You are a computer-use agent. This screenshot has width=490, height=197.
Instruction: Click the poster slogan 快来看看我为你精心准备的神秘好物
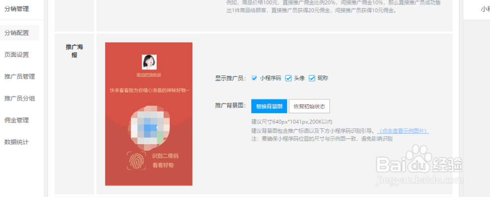click(149, 90)
